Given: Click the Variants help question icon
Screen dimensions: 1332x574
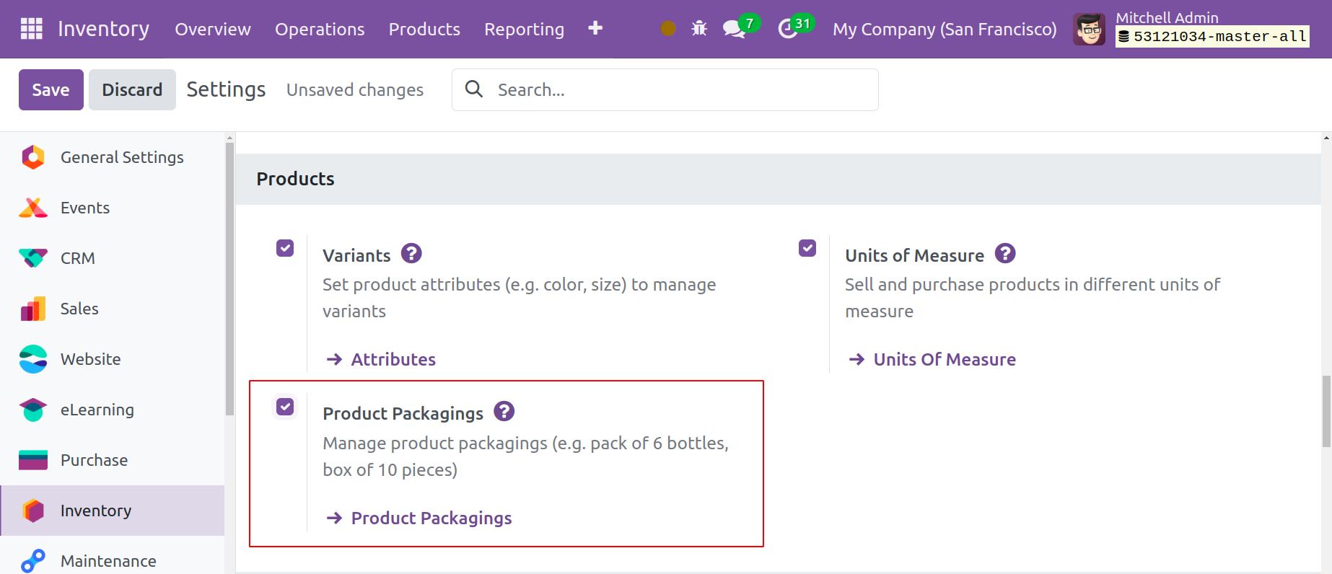Looking at the screenshot, I should [x=411, y=254].
